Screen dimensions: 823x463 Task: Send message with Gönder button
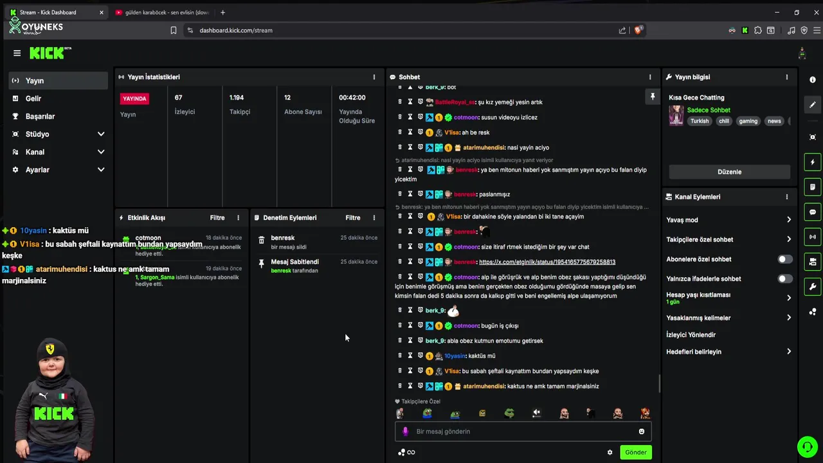pyautogui.click(x=636, y=452)
